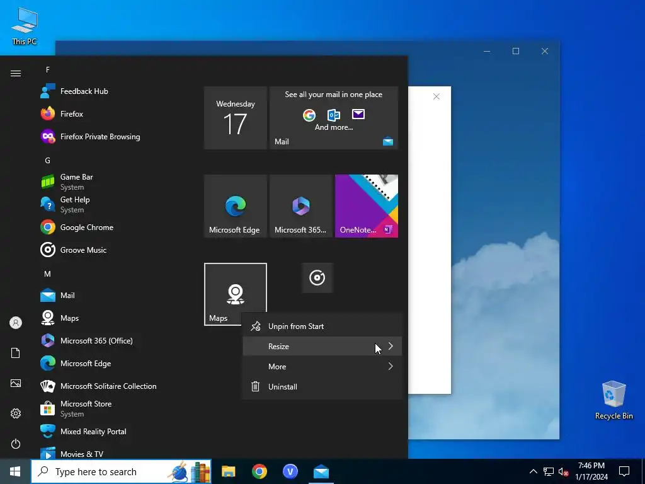Open the user account icon in Start sidebar
The height and width of the screenshot is (484, 645).
click(16, 323)
